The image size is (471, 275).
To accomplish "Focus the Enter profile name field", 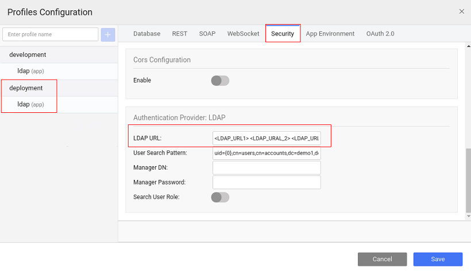I will (51, 34).
